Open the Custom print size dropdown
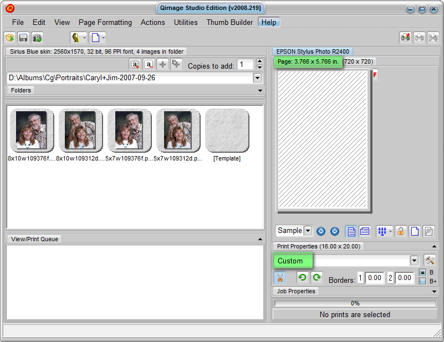444x342 pixels. [414, 260]
